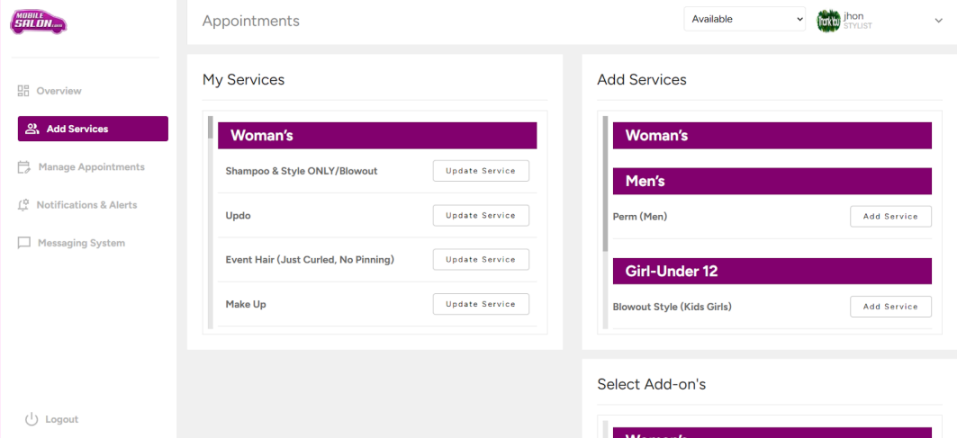Click the Messaging System chat icon
957x438 pixels.
pos(24,243)
